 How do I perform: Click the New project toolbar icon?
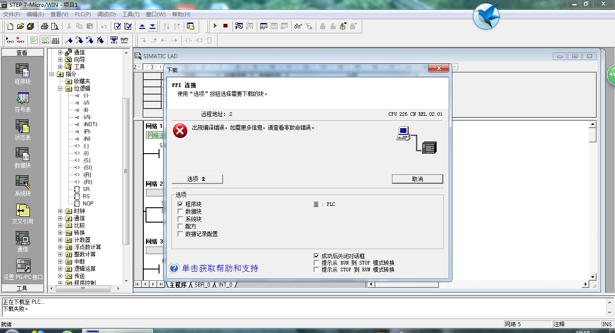[x=9, y=26]
